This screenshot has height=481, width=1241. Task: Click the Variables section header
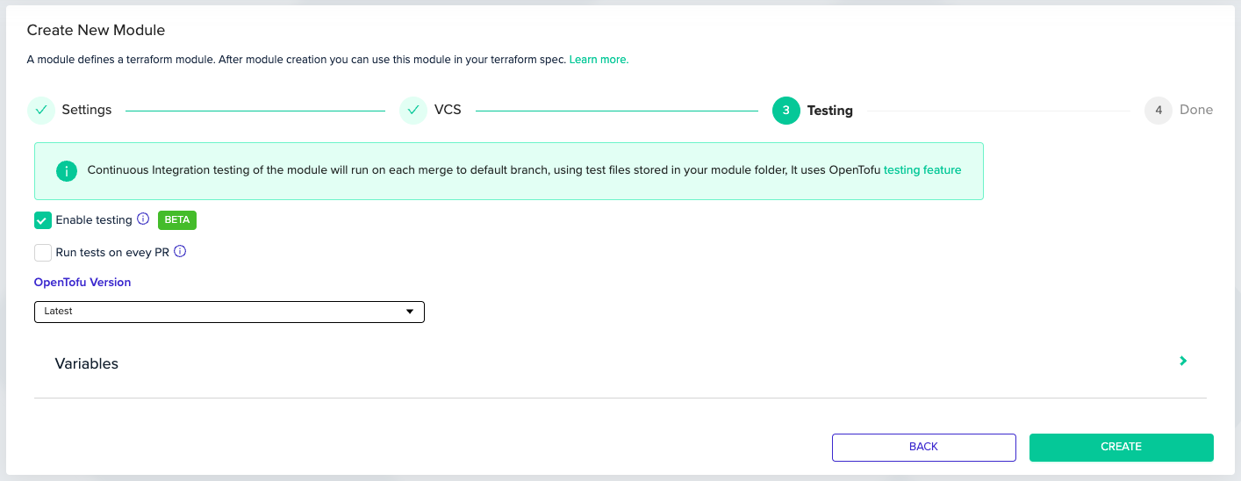87,363
